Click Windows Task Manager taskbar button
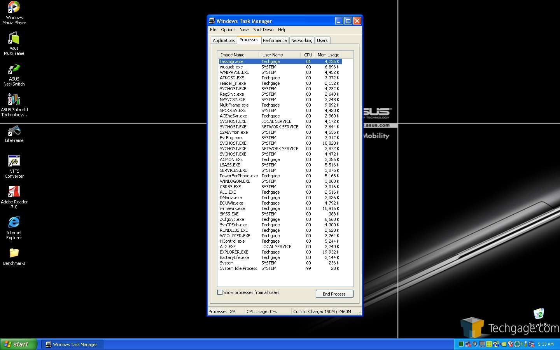 pos(72,344)
